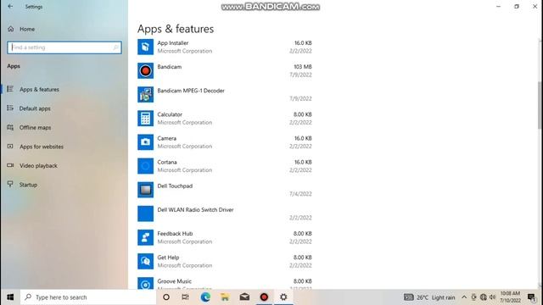Select the Dell WLAN Radio Switch Driver name
This screenshot has height=305, width=543.
pos(195,210)
